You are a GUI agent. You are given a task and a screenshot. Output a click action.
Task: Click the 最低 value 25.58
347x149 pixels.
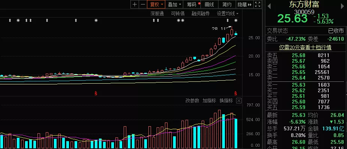pyautogui.click(x=337, y=142)
